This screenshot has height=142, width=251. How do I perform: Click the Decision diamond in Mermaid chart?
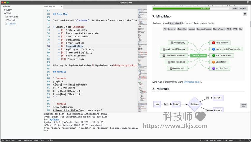195,104
